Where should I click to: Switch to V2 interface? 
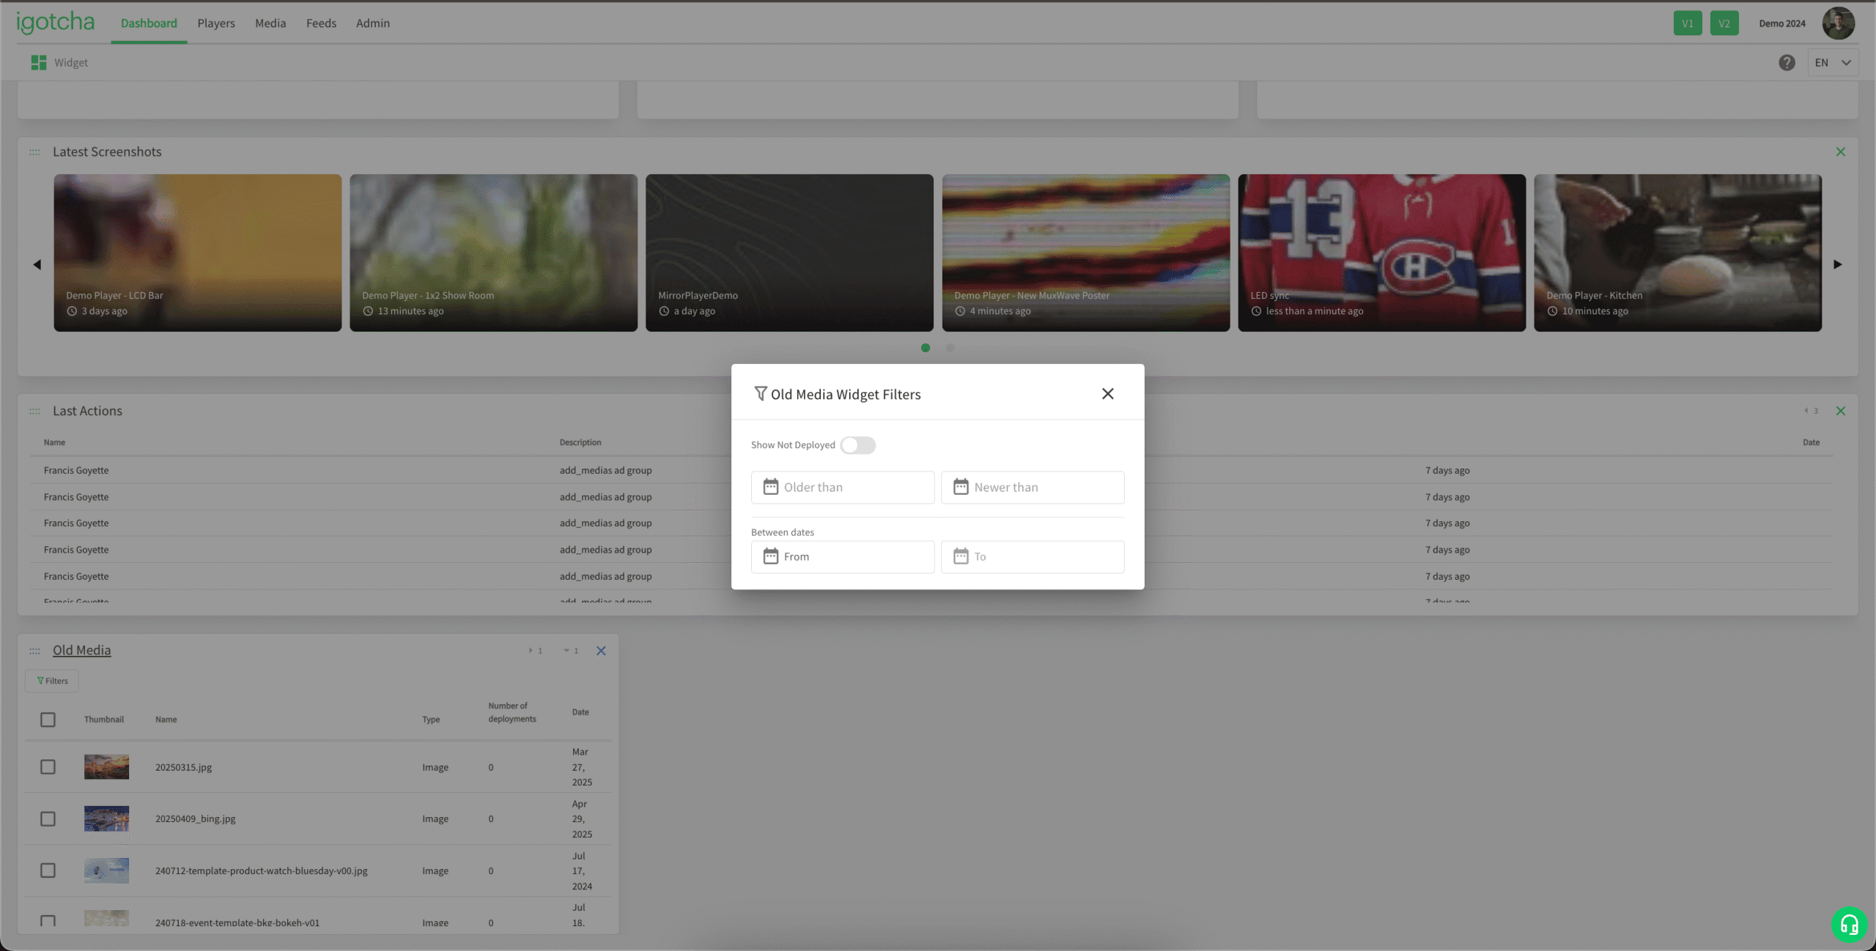pos(1724,23)
